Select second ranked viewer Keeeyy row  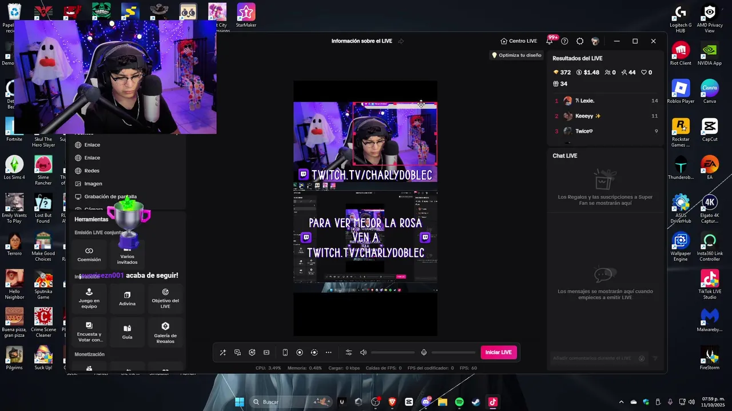[606, 116]
